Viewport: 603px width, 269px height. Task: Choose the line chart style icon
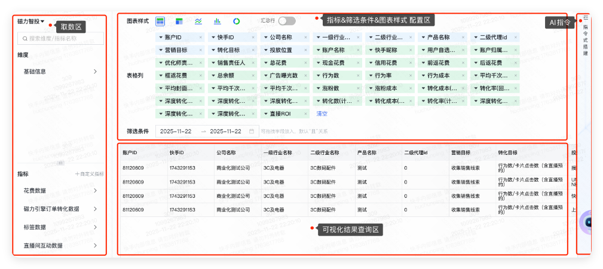point(198,21)
